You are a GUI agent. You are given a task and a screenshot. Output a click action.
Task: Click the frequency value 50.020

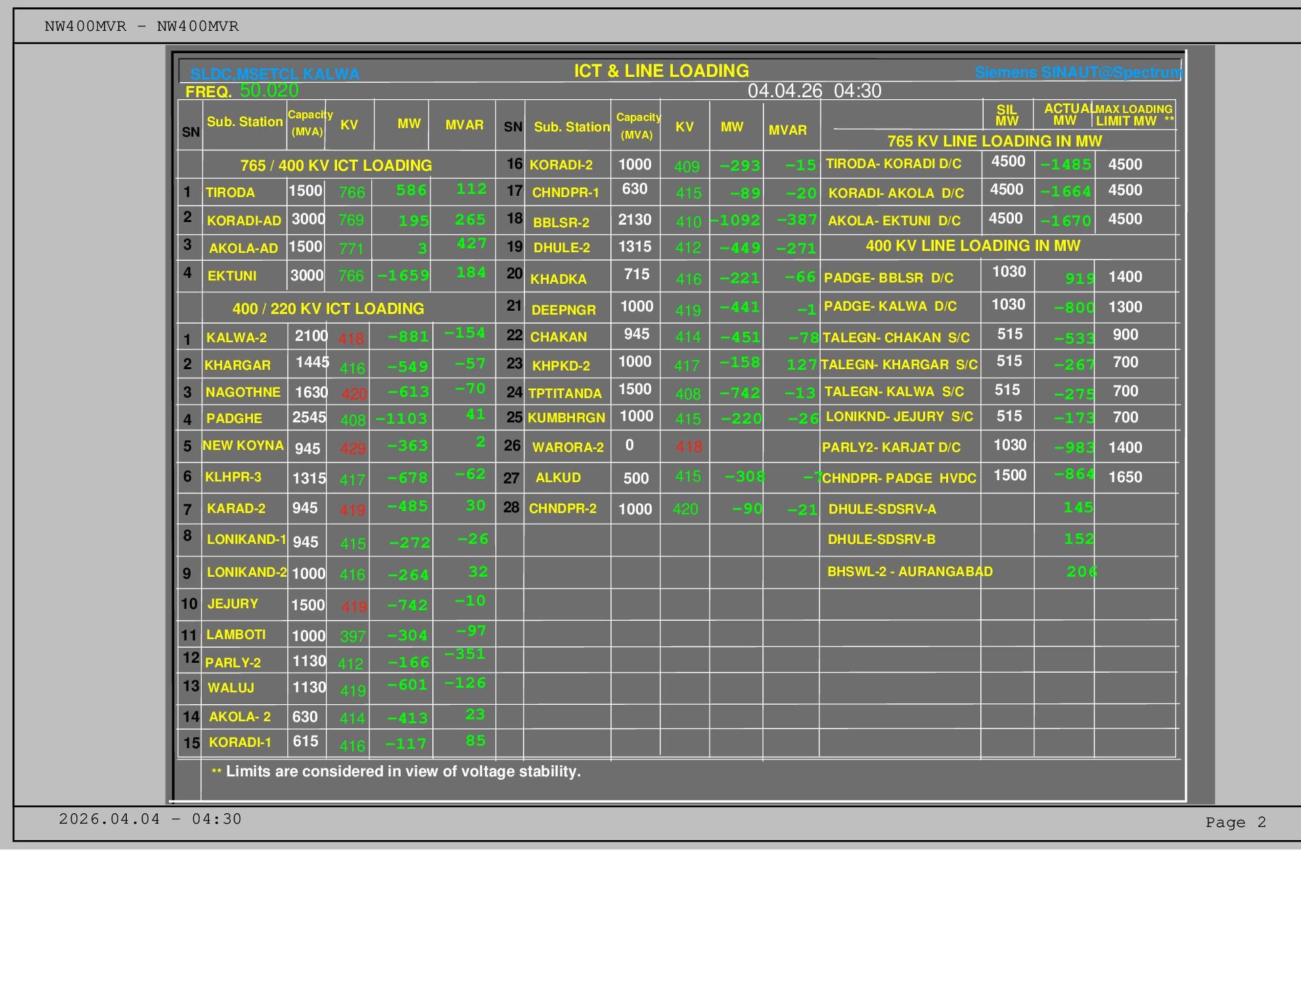click(269, 91)
